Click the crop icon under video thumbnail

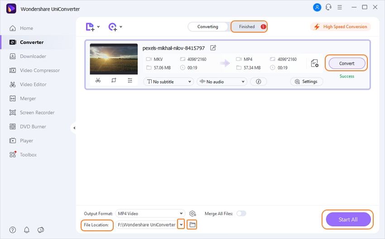(114, 80)
